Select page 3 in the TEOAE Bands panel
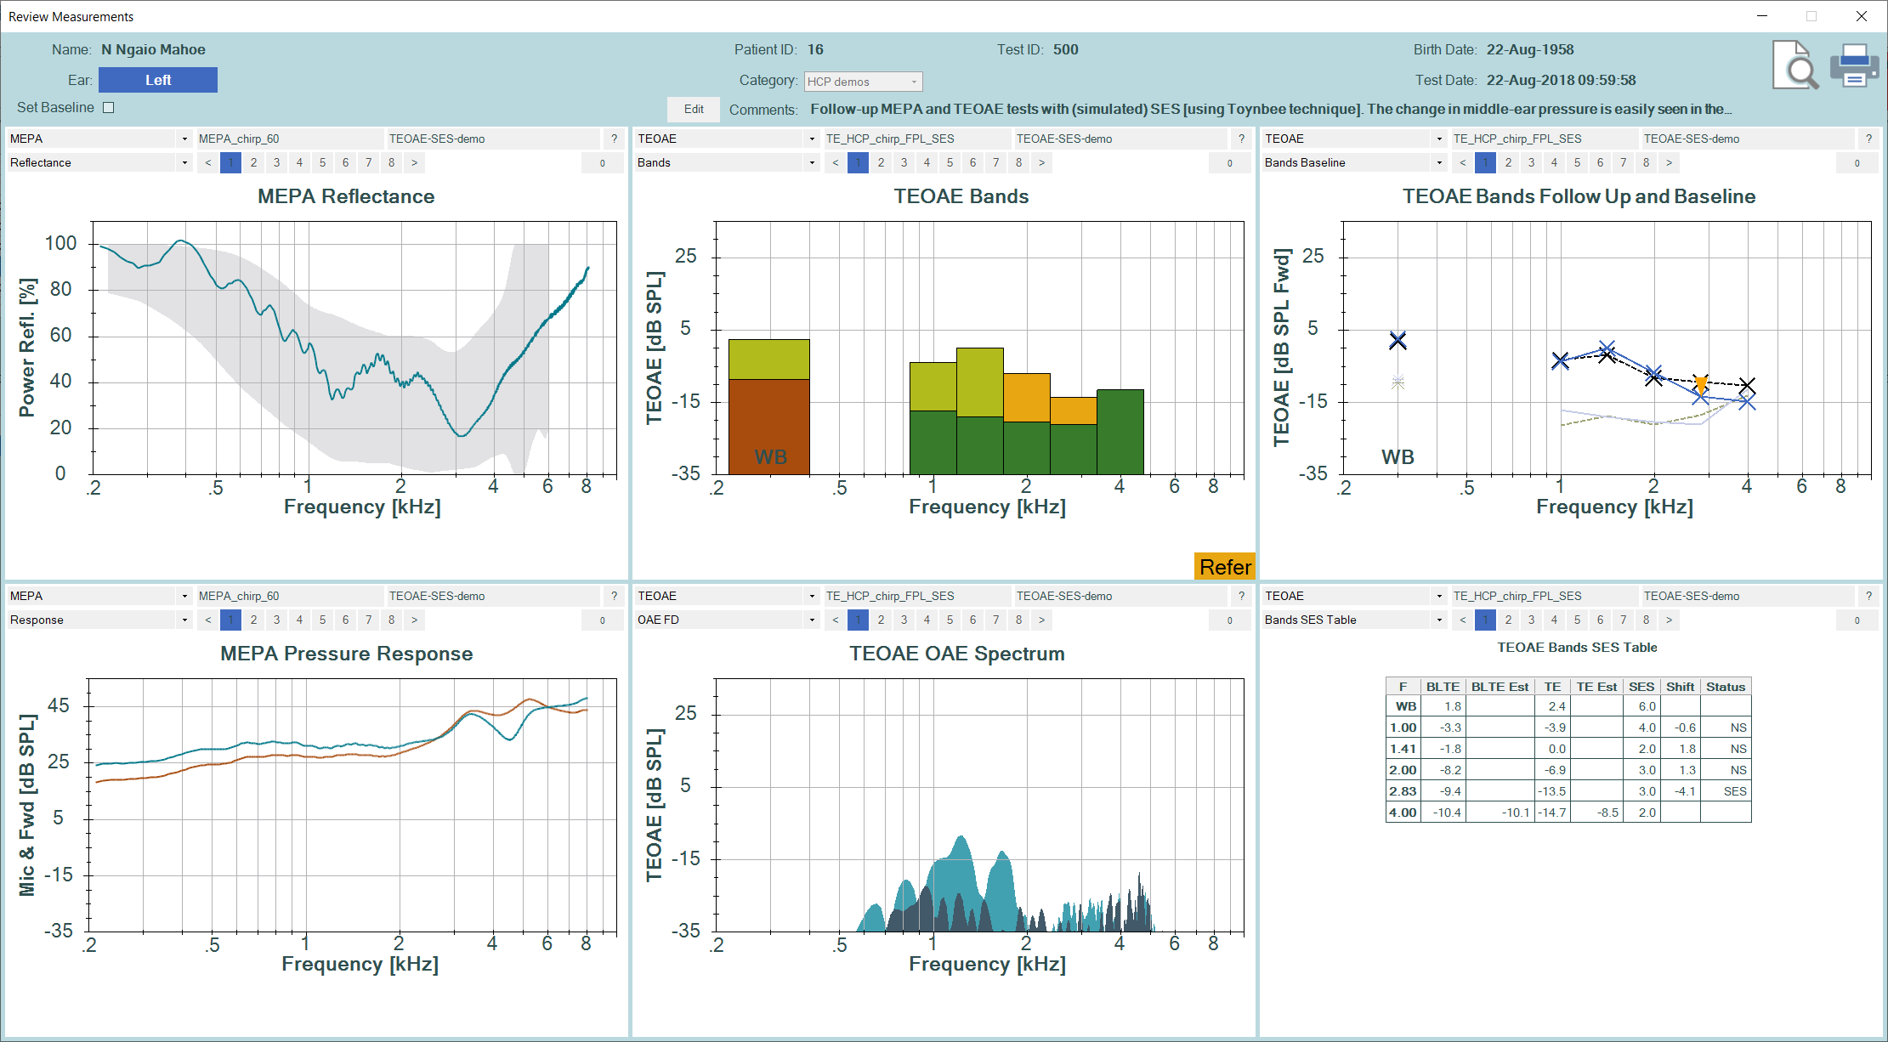The image size is (1888, 1042). tap(904, 162)
